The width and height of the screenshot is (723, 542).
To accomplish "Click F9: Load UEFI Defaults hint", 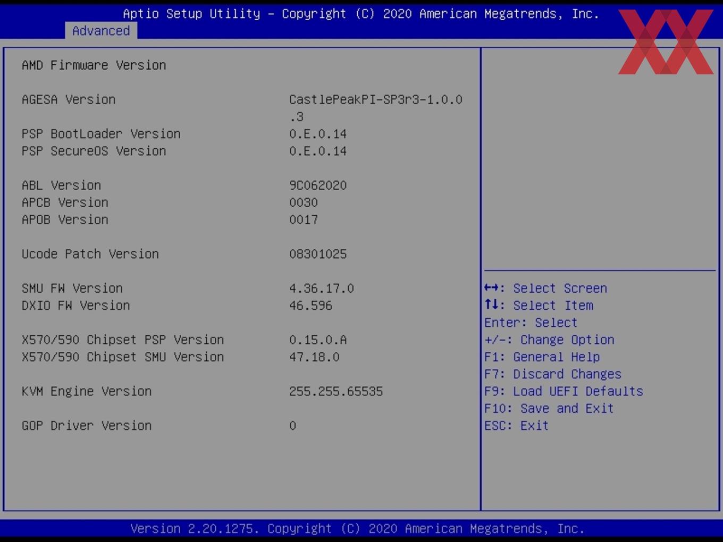I will point(564,392).
